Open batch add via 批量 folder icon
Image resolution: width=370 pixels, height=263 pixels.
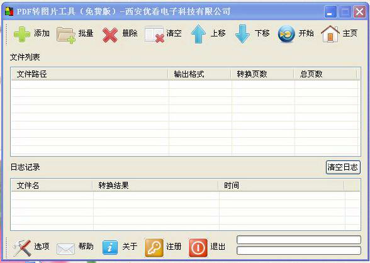(x=66, y=35)
